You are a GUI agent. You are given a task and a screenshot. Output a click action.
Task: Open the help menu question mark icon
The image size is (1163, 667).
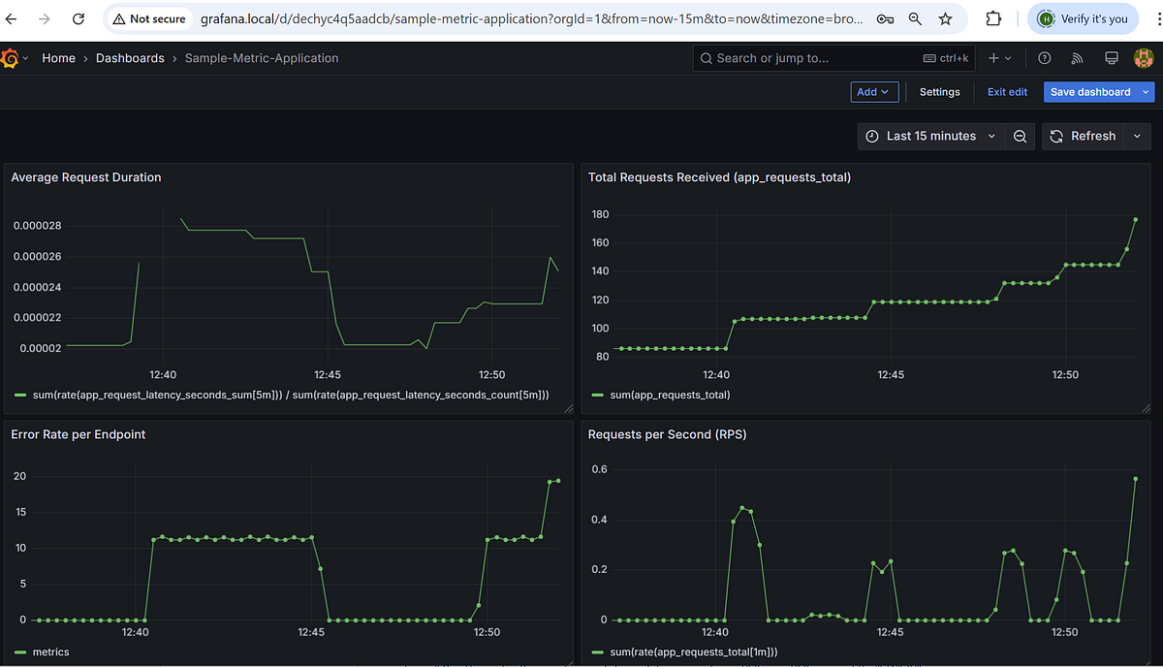(1044, 58)
